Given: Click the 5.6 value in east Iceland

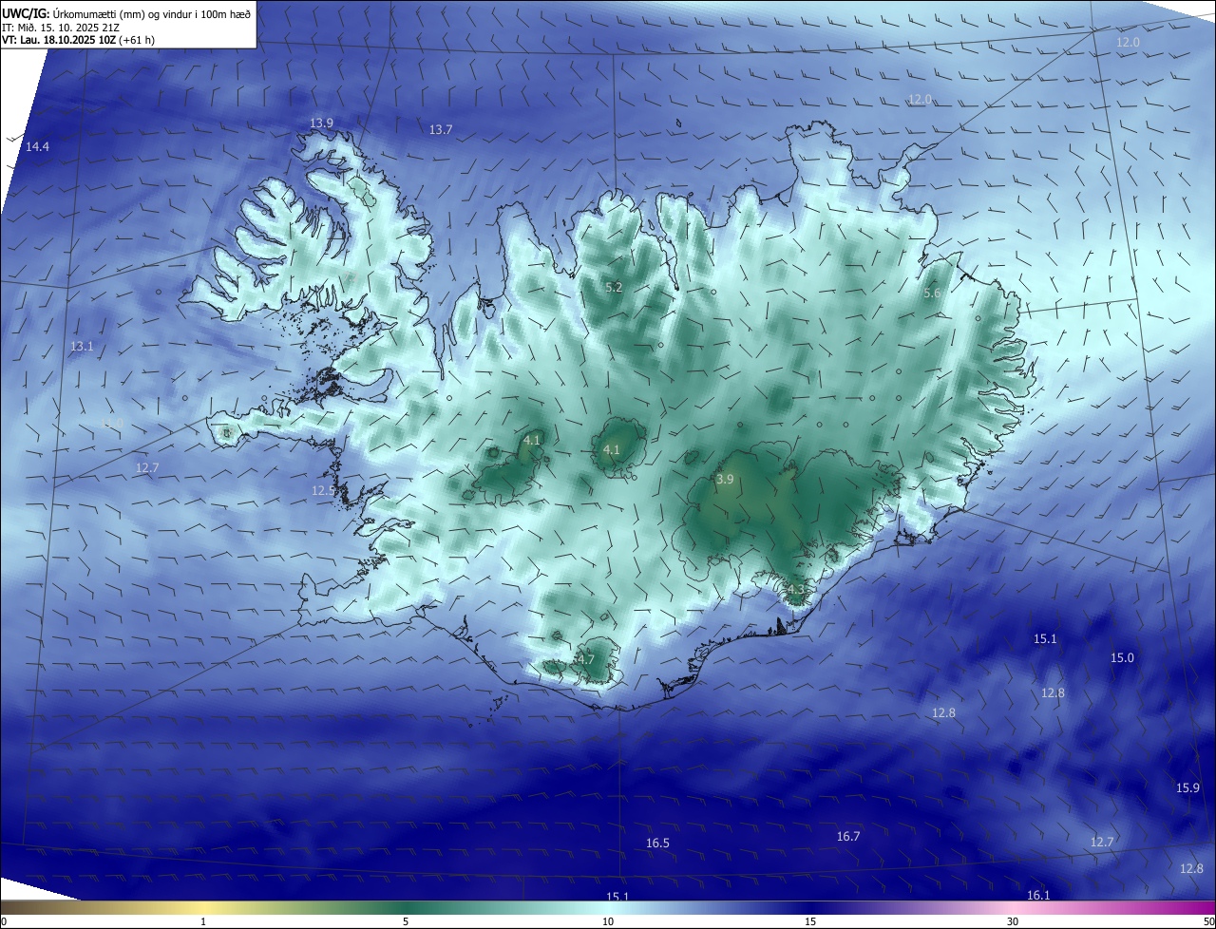Looking at the screenshot, I should pyautogui.click(x=932, y=294).
